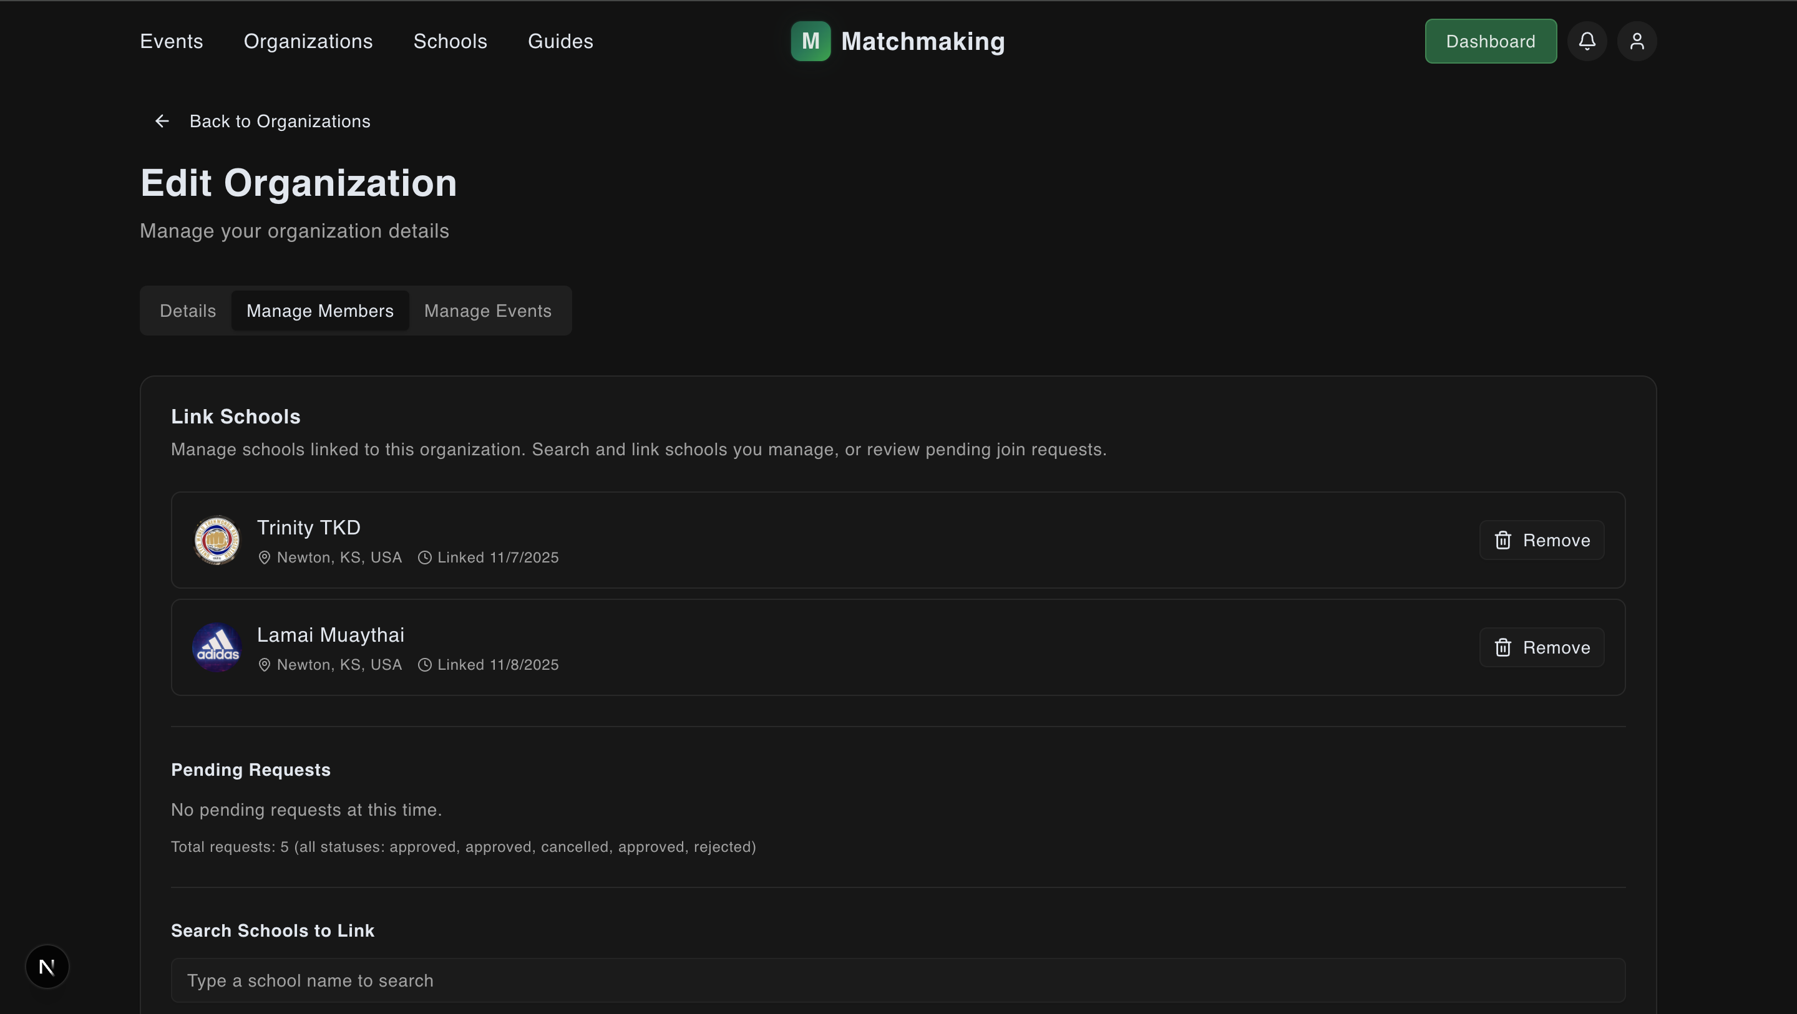The width and height of the screenshot is (1797, 1014).
Task: Click the location pin in Lamai Muaythai row
Action: coord(265,665)
